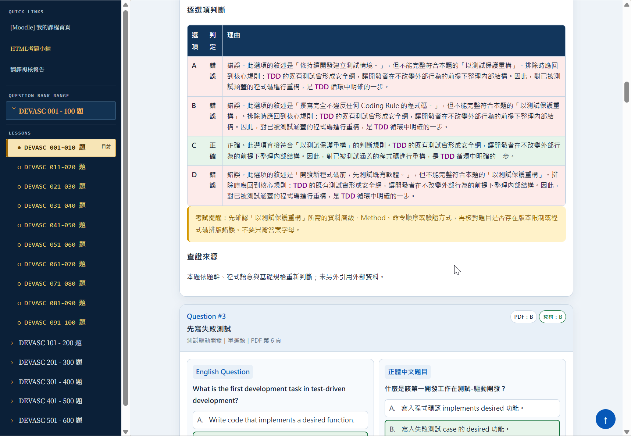The image size is (631, 436).
Task: Click the 考試提醒 yellow notice text
Action: pyautogui.click(x=377, y=224)
